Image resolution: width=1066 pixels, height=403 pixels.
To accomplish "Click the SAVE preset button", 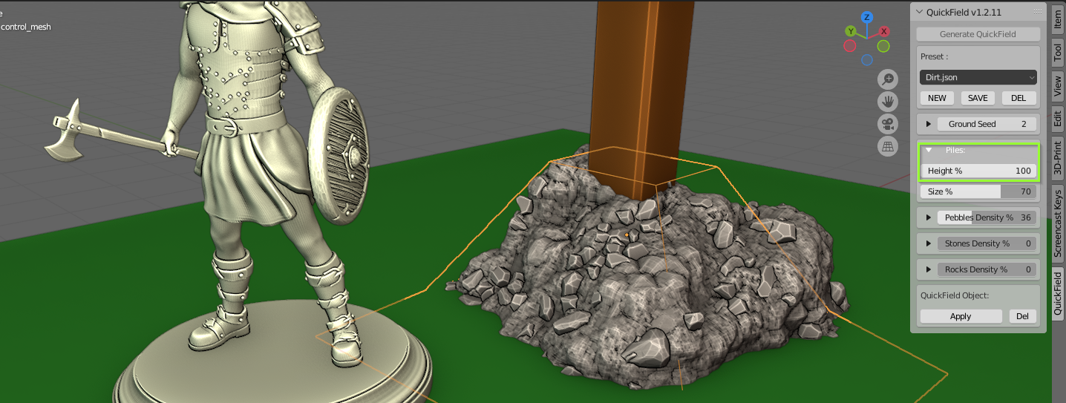I will tap(978, 98).
